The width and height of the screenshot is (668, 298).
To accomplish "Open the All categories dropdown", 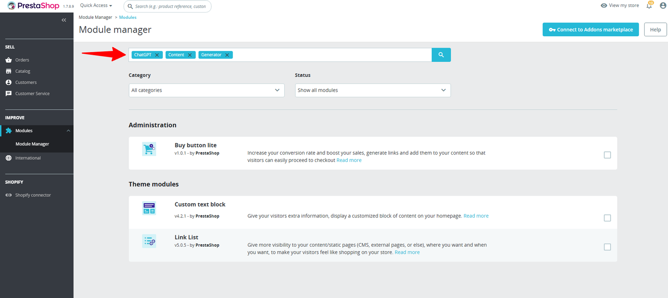I will click(x=207, y=90).
